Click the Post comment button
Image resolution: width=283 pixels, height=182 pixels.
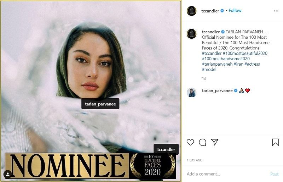tap(274, 174)
